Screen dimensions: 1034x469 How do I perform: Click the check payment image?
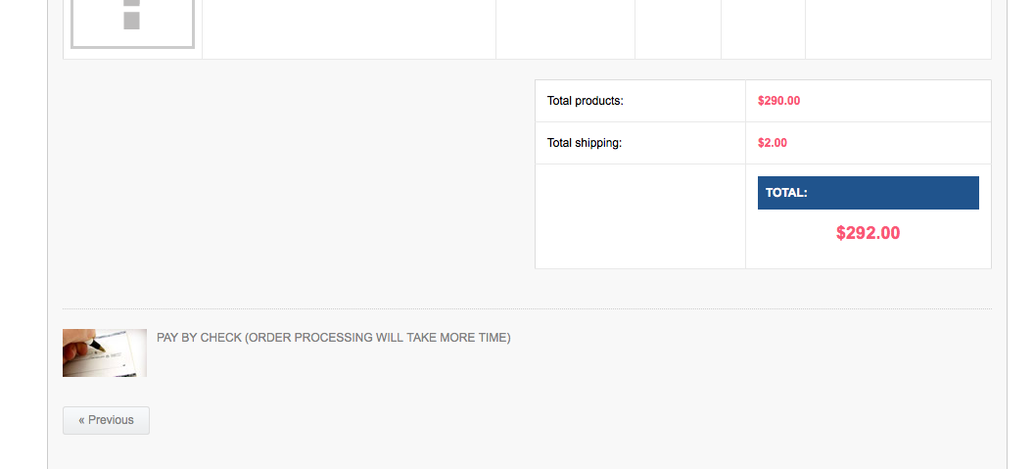[x=105, y=352]
